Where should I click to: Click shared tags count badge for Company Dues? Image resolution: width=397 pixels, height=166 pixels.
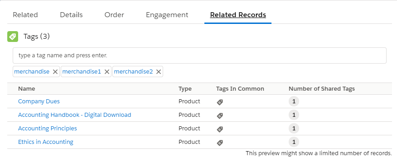coord(294,101)
